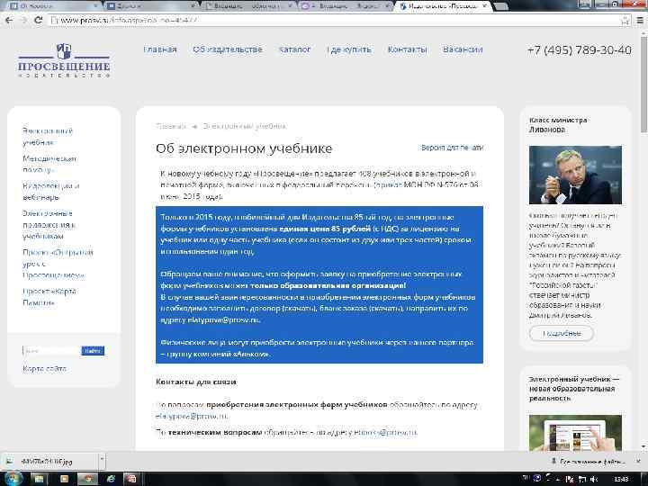The height and width of the screenshot is (486, 648).
Task: Click the browser forward arrow
Action: tap(23, 20)
